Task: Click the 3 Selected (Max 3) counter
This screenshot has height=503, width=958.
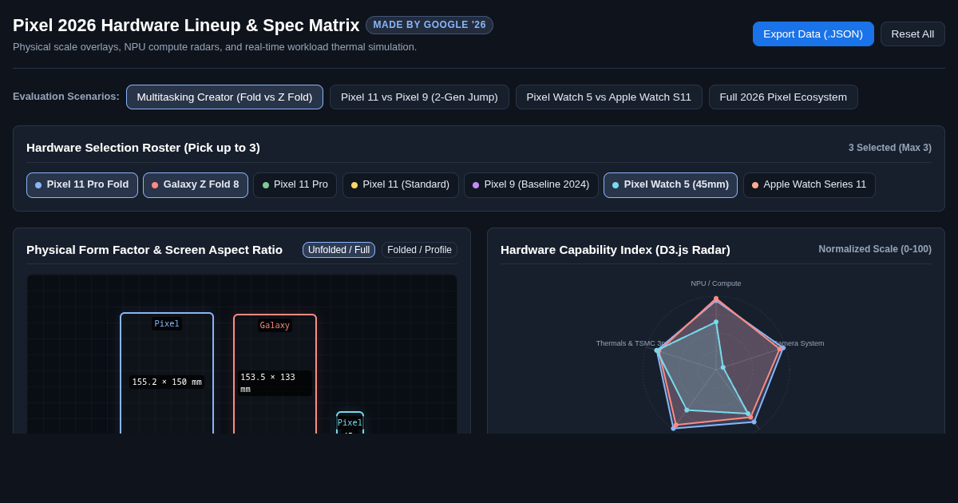Action: point(890,148)
